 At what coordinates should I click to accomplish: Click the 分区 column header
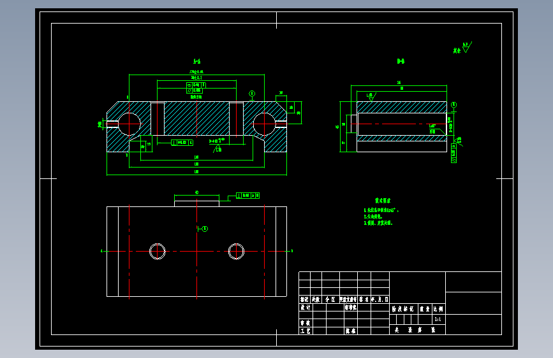(330, 299)
